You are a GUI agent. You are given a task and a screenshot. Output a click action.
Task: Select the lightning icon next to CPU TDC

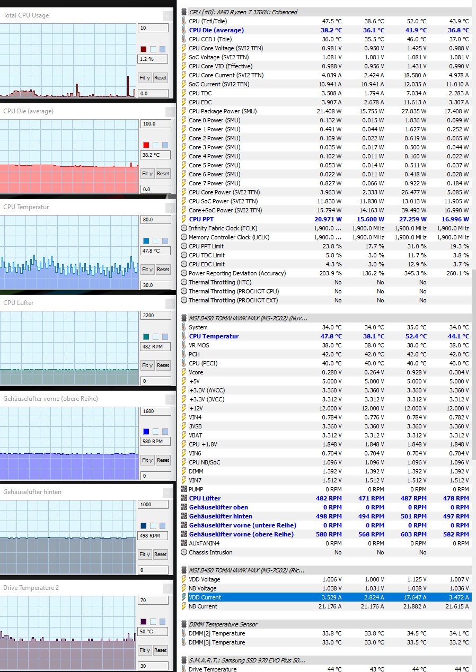[x=184, y=93]
